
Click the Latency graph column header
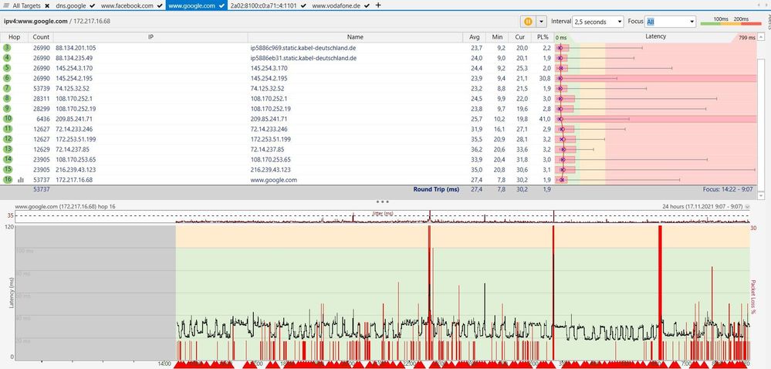[655, 37]
